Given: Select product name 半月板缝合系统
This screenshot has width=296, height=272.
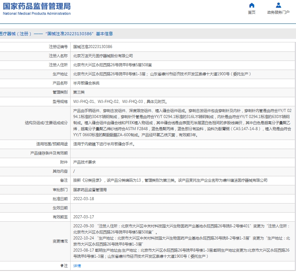Looking at the screenshot, I should click(86, 83).
